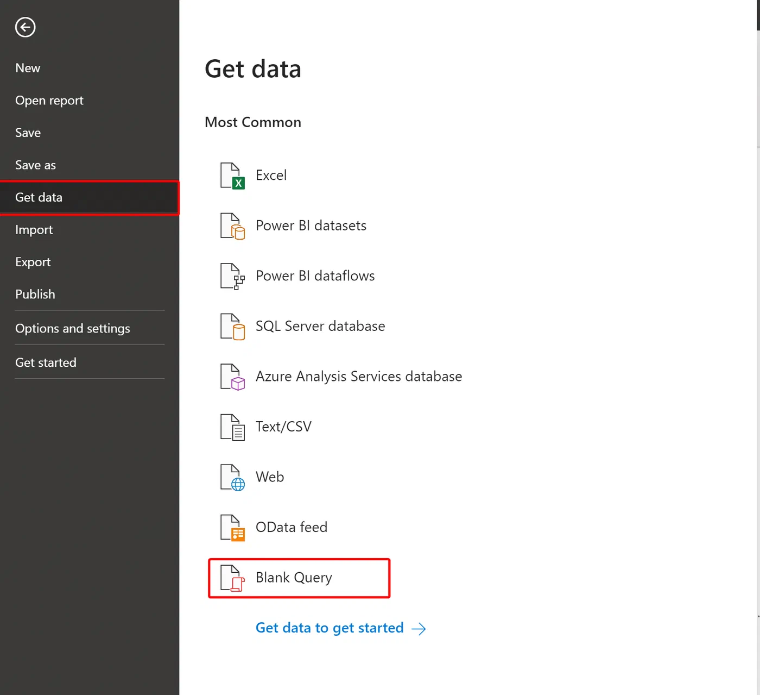
Task: Click the Excel file icon
Action: pyautogui.click(x=232, y=176)
